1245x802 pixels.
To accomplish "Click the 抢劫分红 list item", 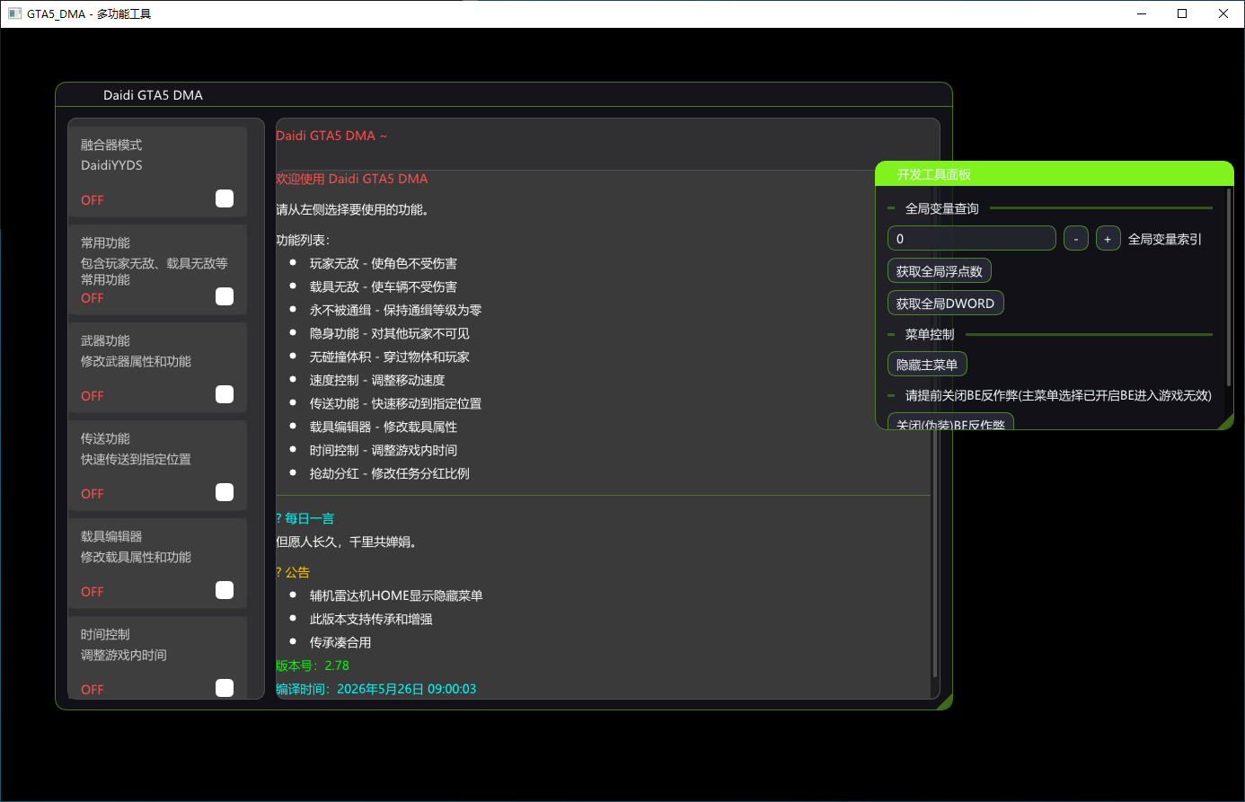I will pyautogui.click(x=390, y=473).
